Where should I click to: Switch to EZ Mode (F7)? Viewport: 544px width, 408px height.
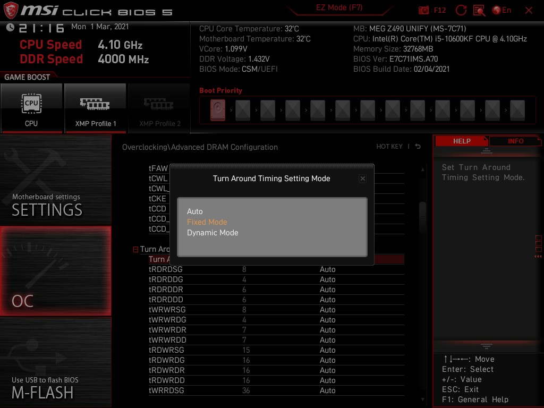click(x=339, y=7)
